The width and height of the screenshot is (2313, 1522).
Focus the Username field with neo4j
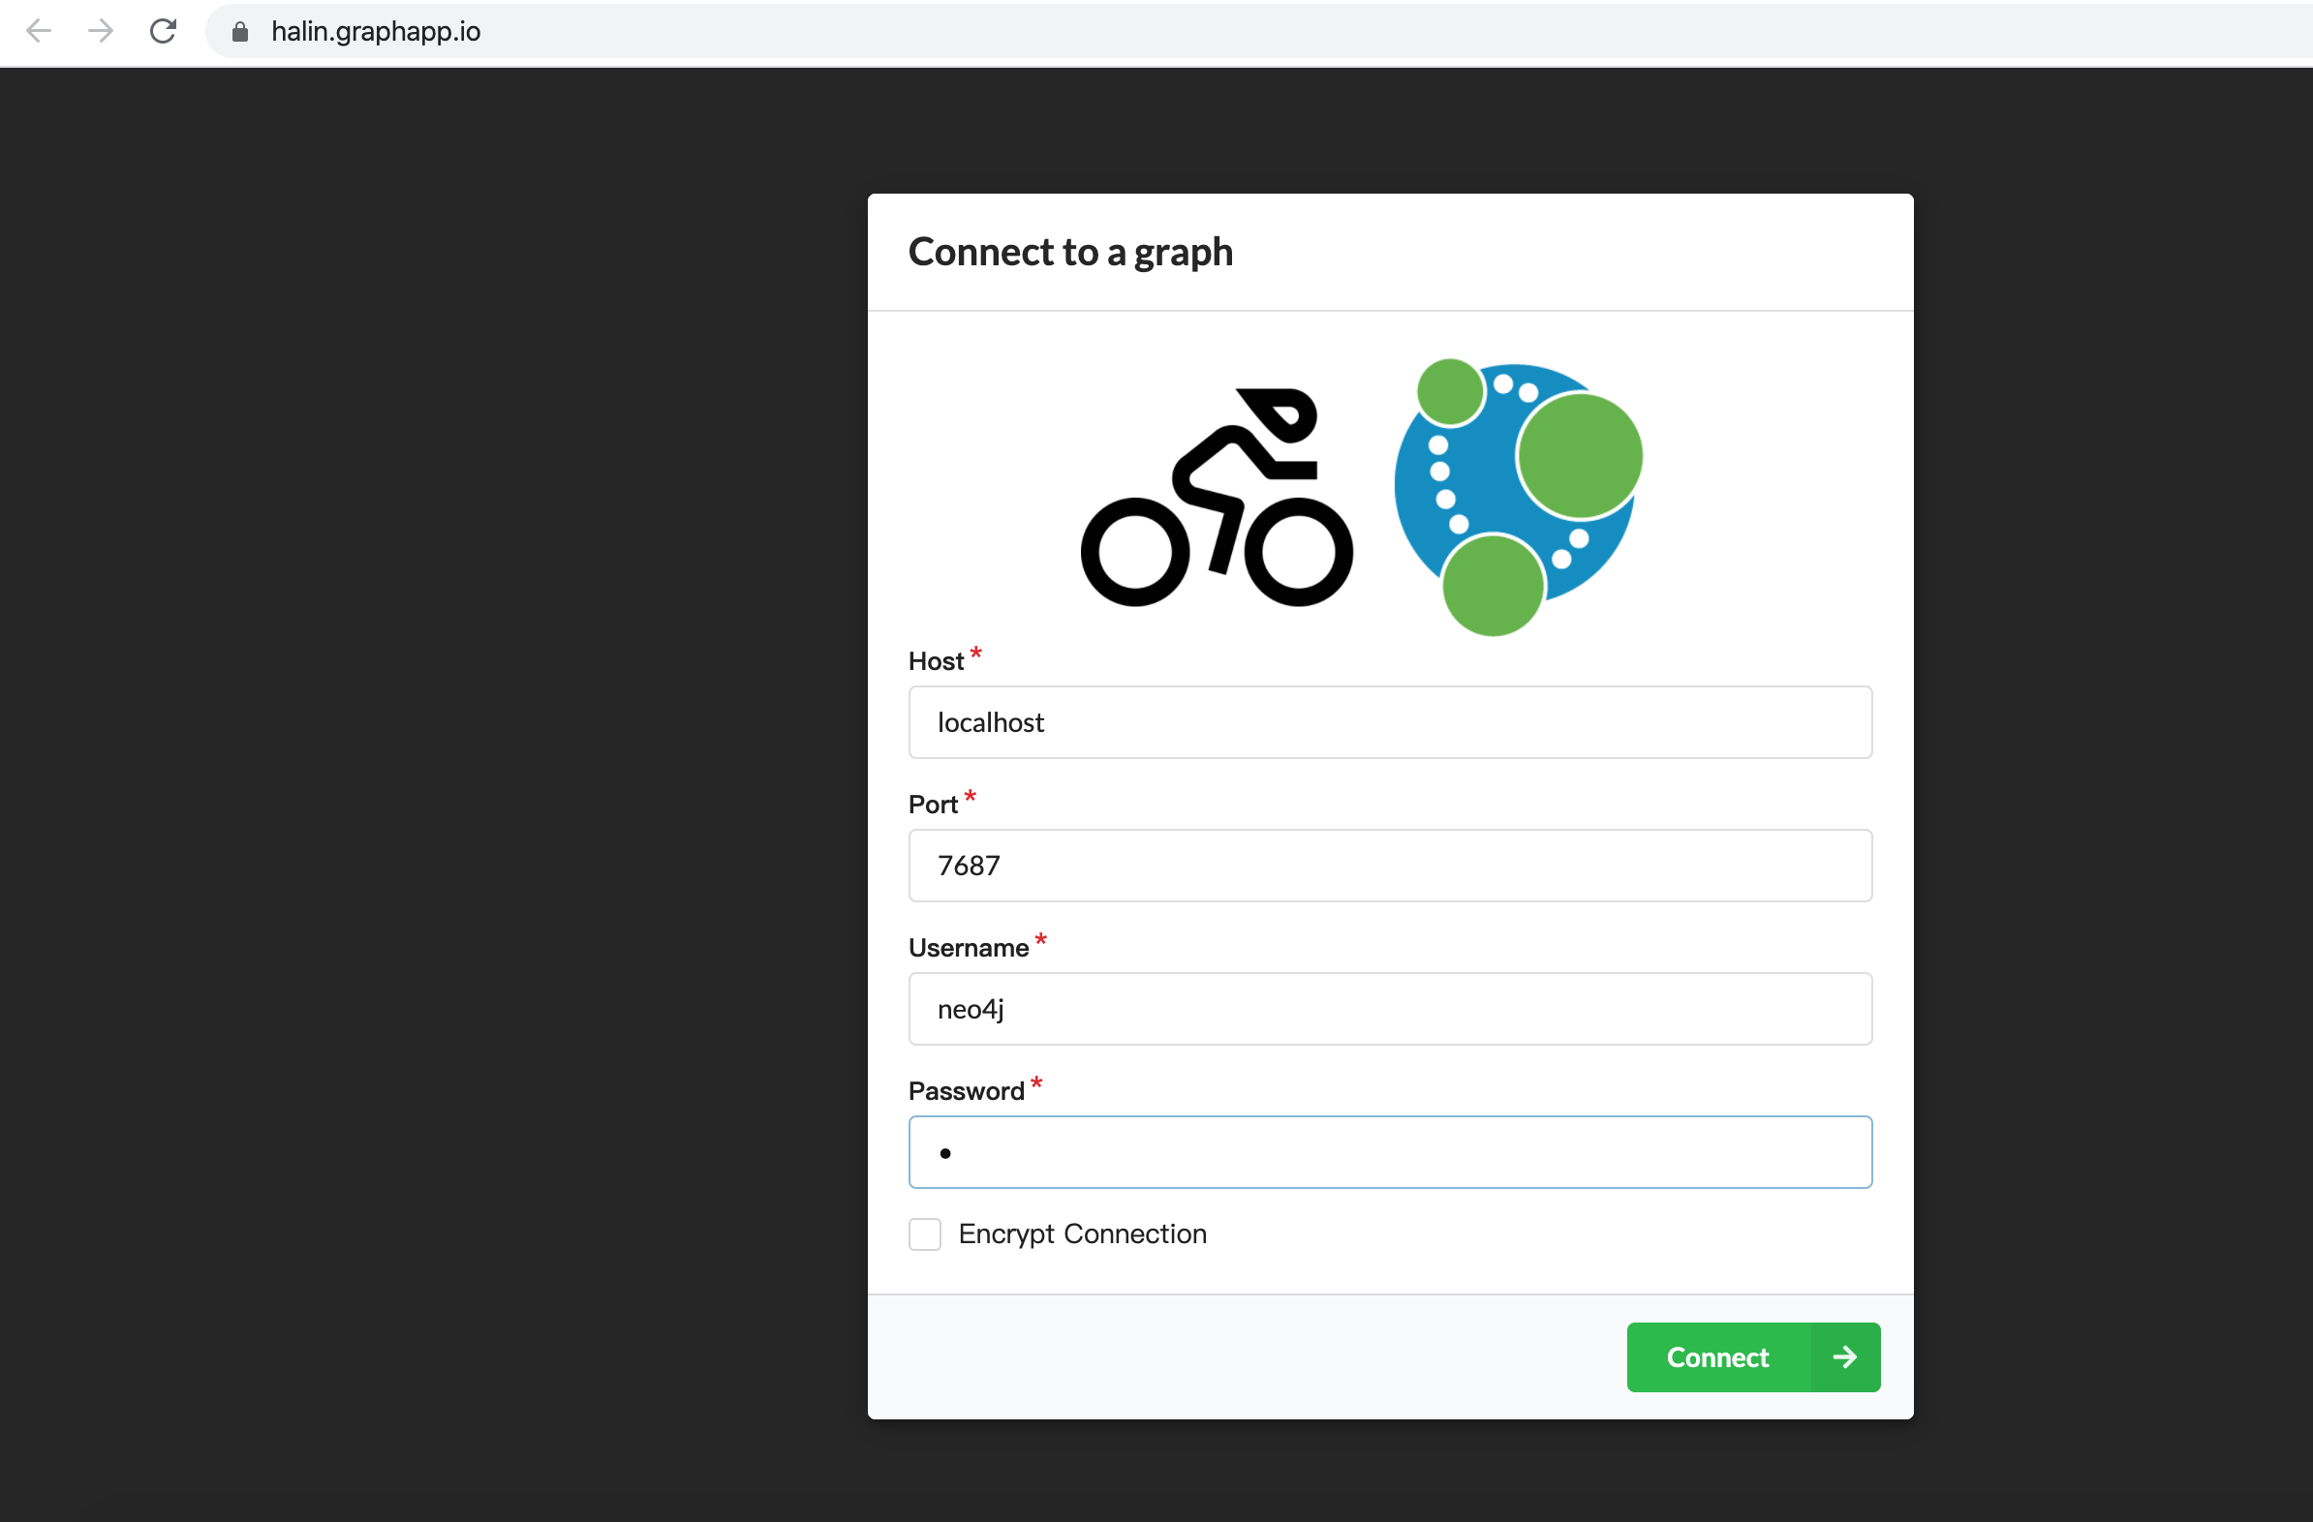pyautogui.click(x=1390, y=1009)
